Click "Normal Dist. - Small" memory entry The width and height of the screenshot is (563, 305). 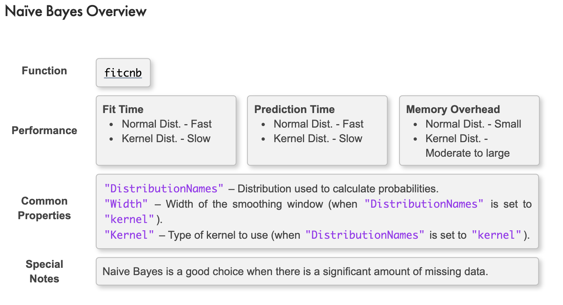tap(473, 124)
